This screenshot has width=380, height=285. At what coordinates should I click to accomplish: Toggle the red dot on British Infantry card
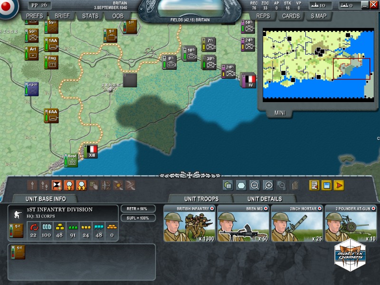point(212,209)
